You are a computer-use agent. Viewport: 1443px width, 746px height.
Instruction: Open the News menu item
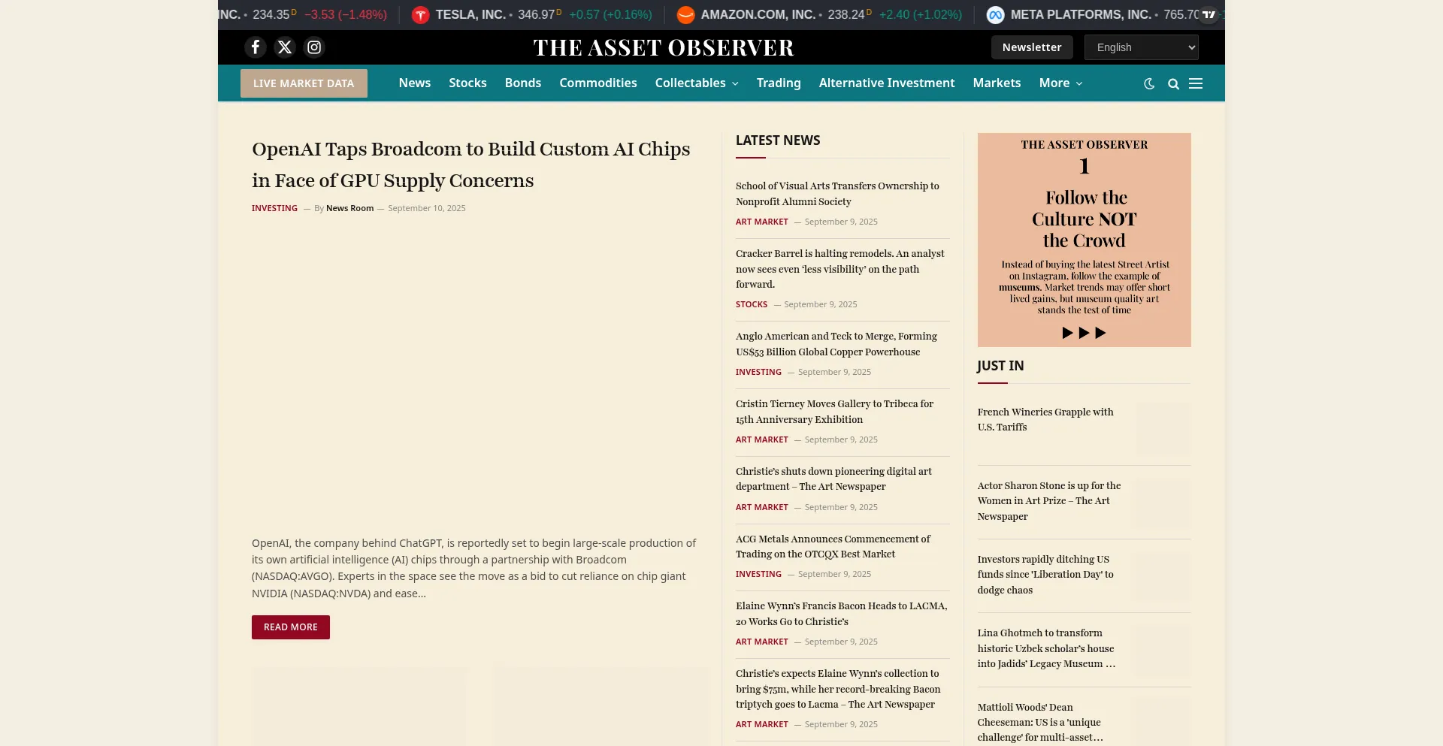click(414, 83)
